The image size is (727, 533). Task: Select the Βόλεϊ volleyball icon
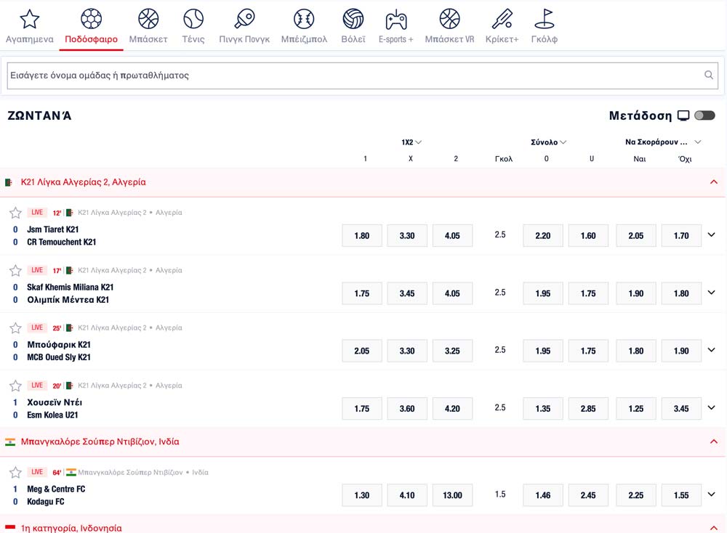click(x=353, y=19)
